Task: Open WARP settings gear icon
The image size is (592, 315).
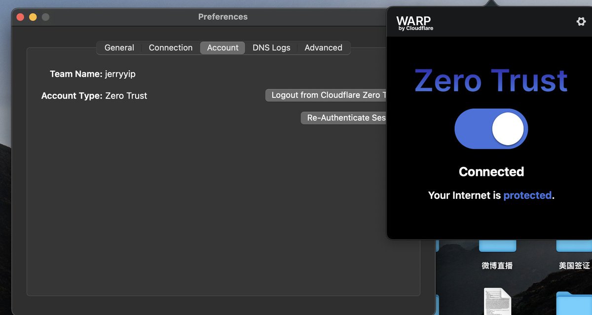Action: coord(581,22)
